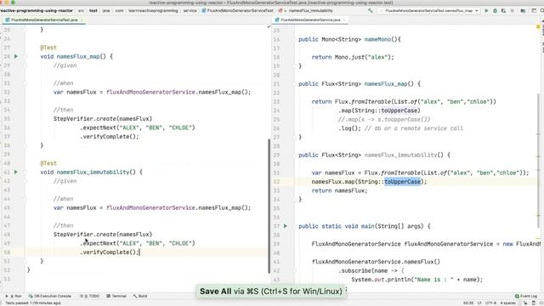Click the Stop button in toolbar
544x306 pixels.
point(513,11)
